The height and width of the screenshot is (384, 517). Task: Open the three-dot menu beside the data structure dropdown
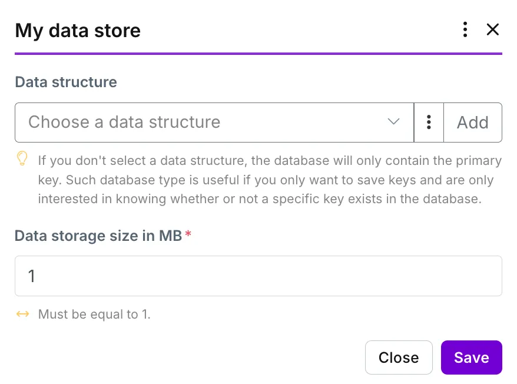429,123
